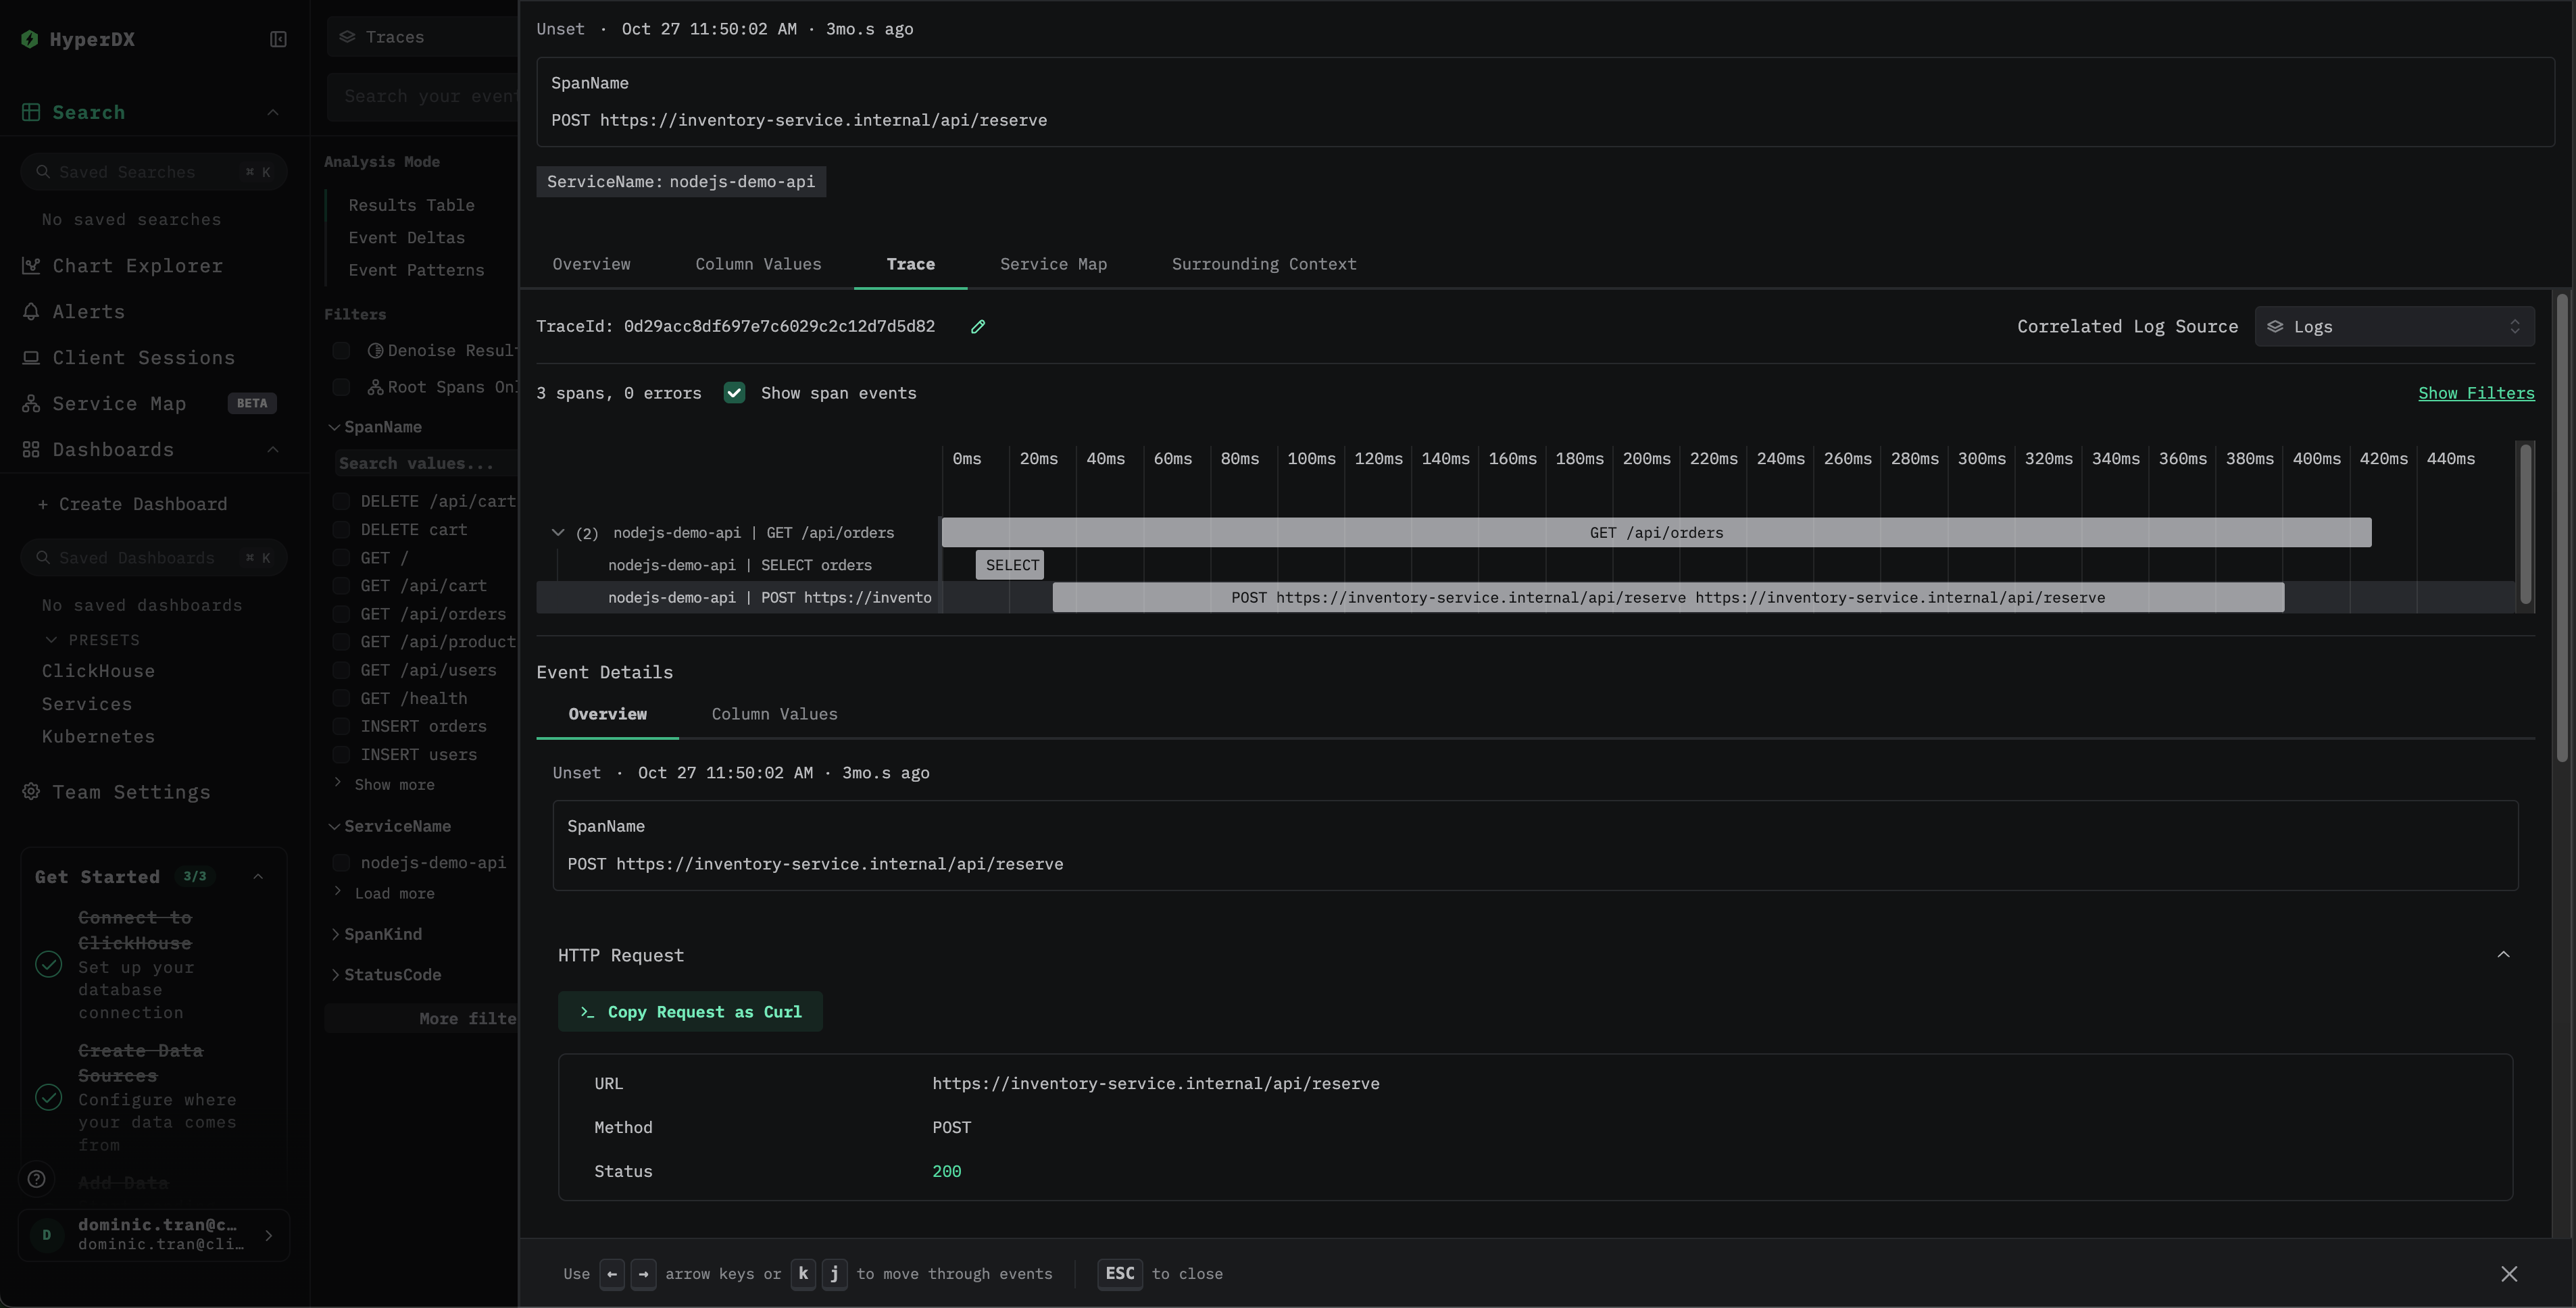Open Team Settings via the gear icon
The width and height of the screenshot is (2576, 1308).
[31, 791]
